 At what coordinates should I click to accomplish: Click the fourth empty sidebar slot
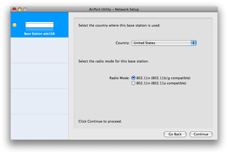click(39, 101)
